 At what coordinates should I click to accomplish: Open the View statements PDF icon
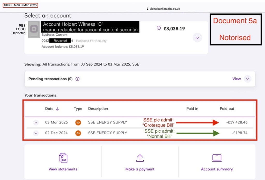[63, 158]
